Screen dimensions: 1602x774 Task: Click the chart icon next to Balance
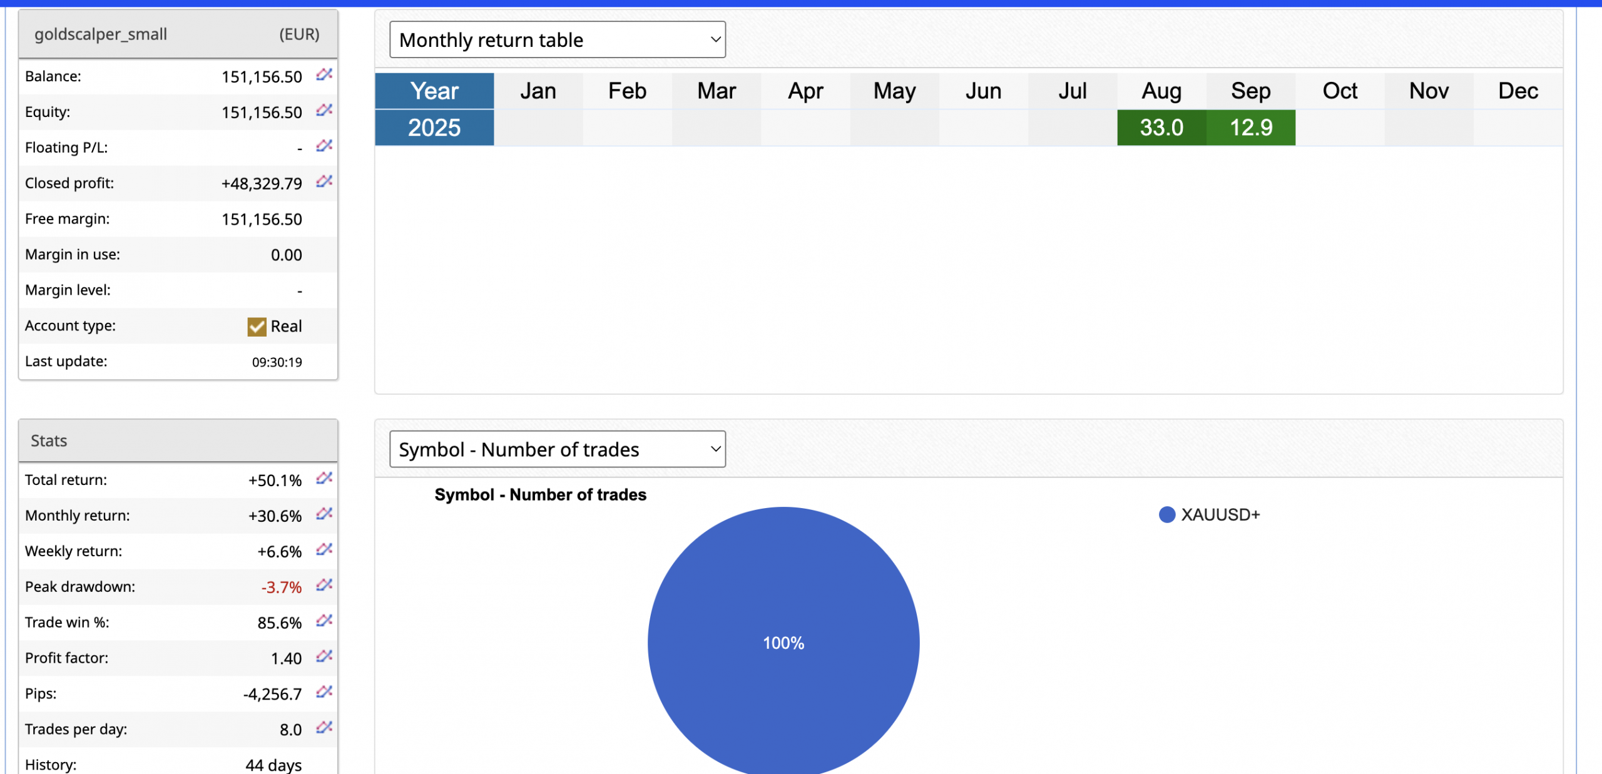click(x=324, y=74)
